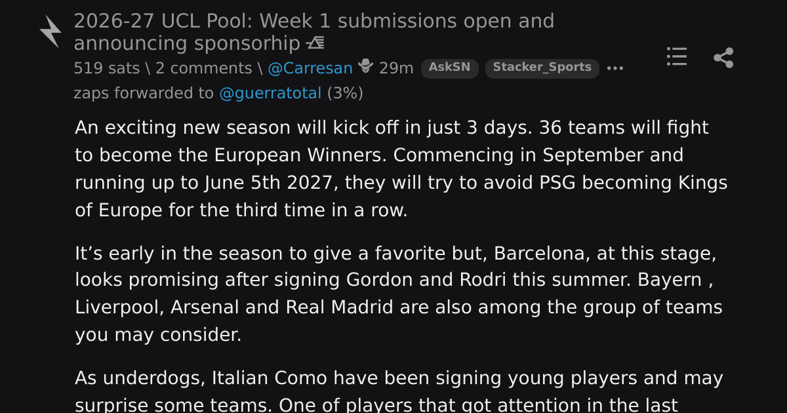Click the paragraph mentioning Barcelona signing Gordon
787x413 pixels.
399,294
